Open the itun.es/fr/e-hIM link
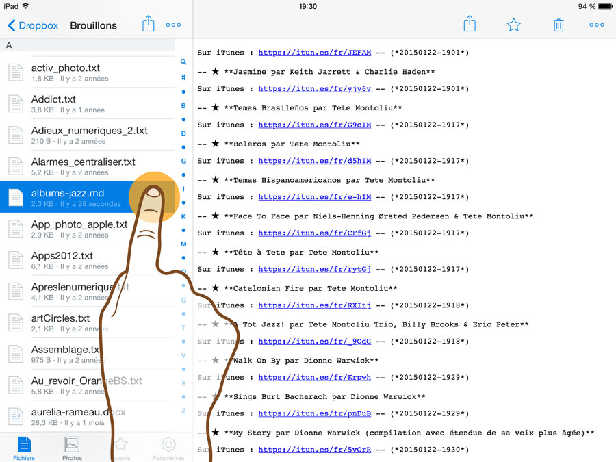The height and width of the screenshot is (462, 616). coord(314,197)
